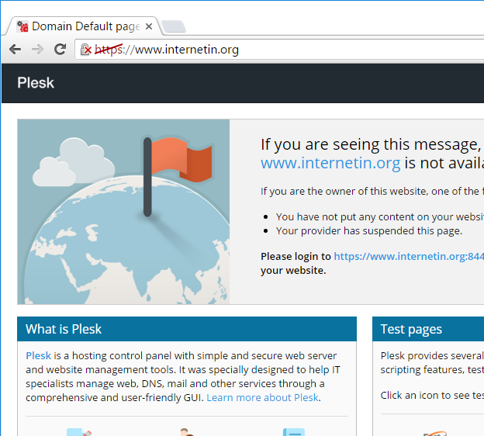This screenshot has height=436, width=484.
Task: Click the Test pages panel header
Action: (427, 329)
